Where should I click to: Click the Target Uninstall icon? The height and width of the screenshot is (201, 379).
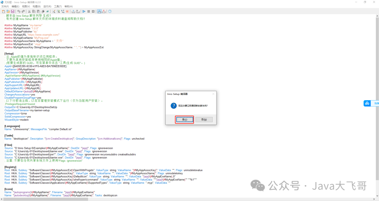(104, 11)
